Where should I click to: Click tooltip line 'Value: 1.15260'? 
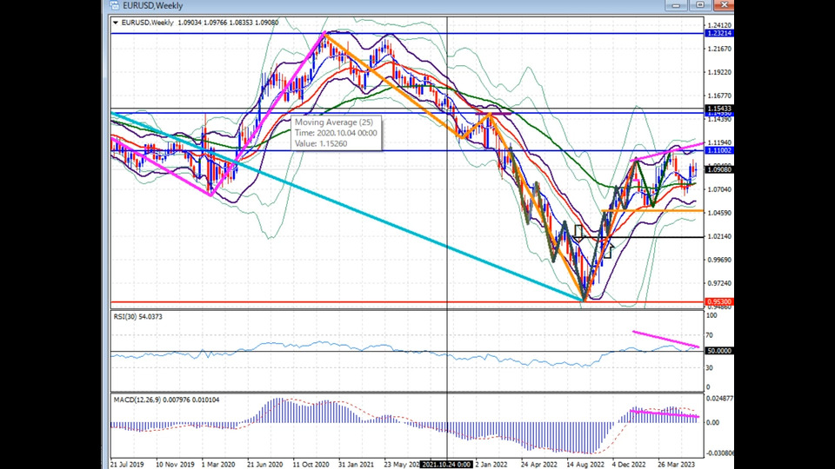tap(321, 143)
